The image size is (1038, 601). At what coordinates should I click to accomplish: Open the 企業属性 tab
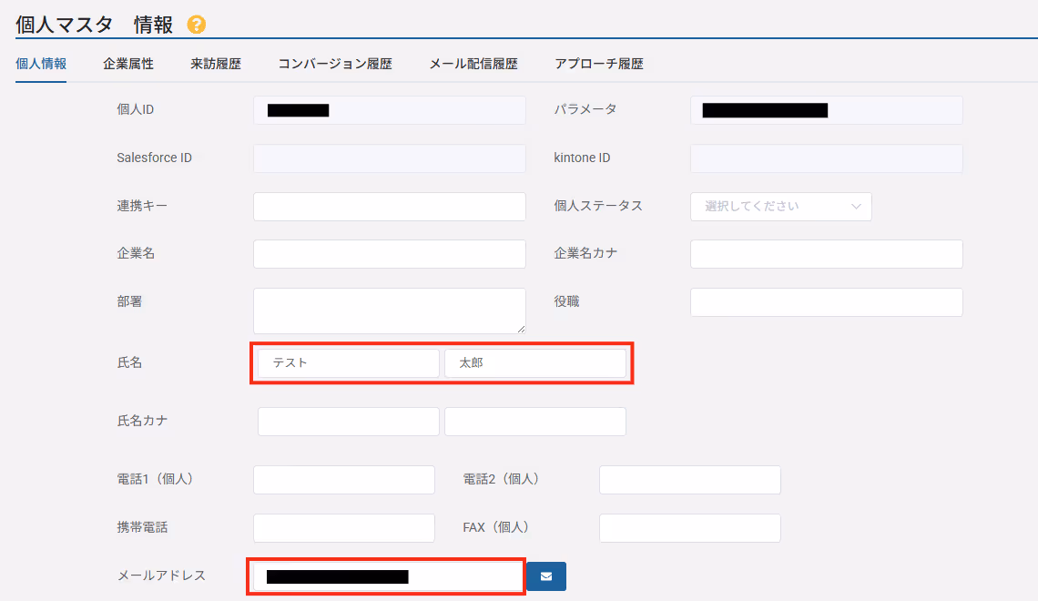click(128, 64)
